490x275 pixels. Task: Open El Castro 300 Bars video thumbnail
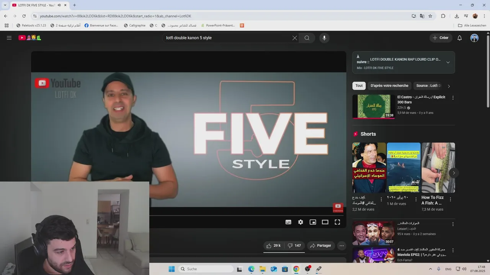click(374, 107)
